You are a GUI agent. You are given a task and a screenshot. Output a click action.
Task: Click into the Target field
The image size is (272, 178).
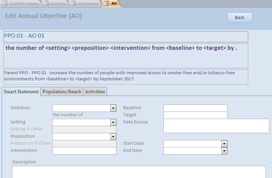[195, 115]
